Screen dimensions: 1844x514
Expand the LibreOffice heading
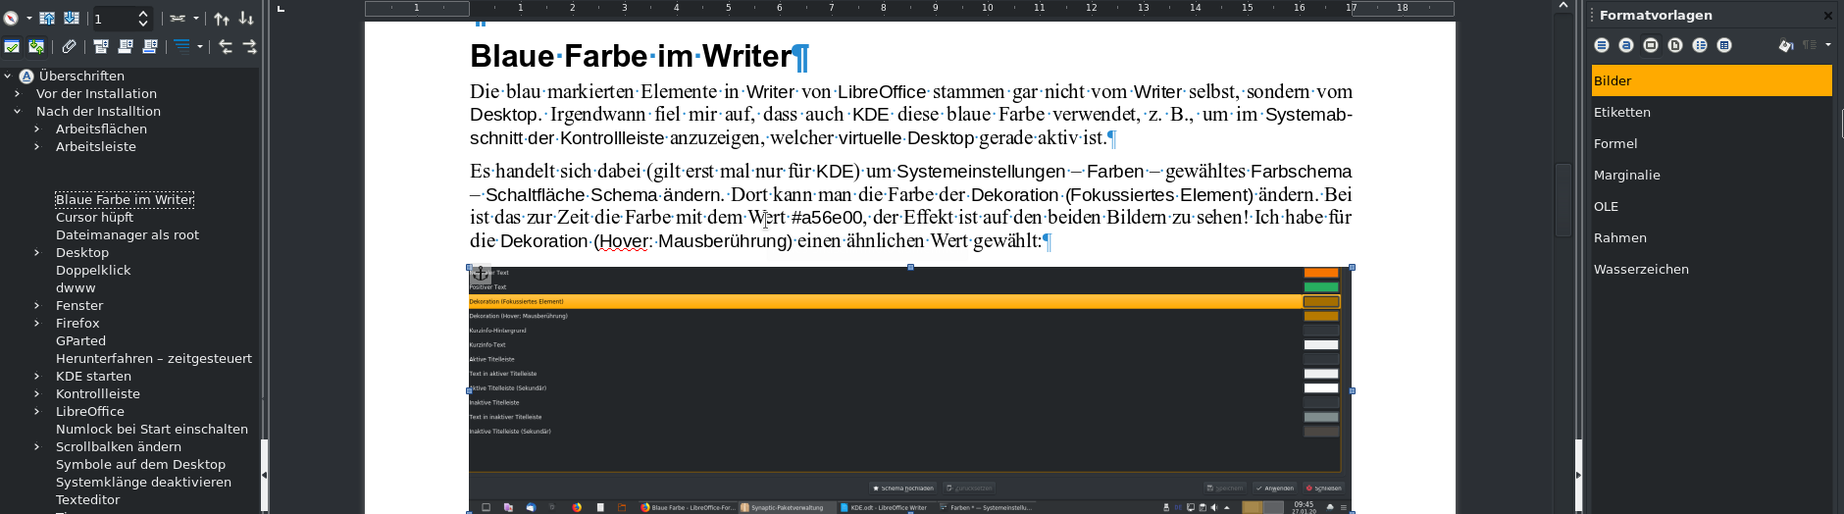click(36, 411)
